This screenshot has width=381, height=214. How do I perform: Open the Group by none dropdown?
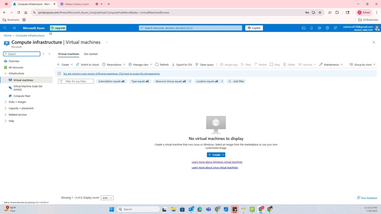click(x=362, y=64)
